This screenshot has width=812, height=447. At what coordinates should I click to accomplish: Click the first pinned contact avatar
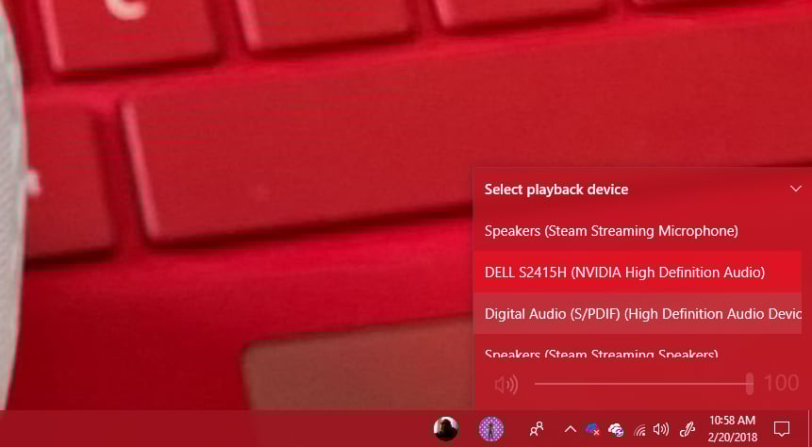pos(446,429)
